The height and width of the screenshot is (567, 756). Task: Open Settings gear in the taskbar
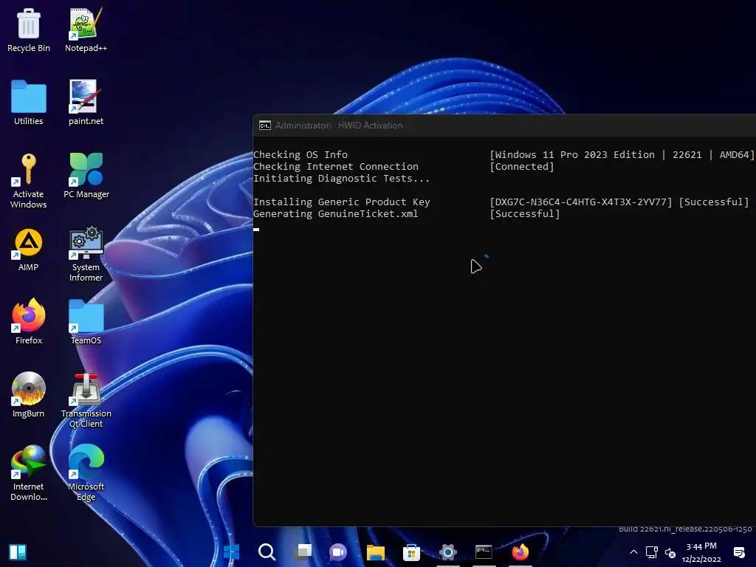point(447,552)
